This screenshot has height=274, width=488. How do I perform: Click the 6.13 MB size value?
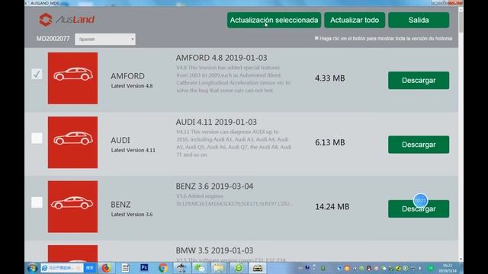tap(330, 142)
